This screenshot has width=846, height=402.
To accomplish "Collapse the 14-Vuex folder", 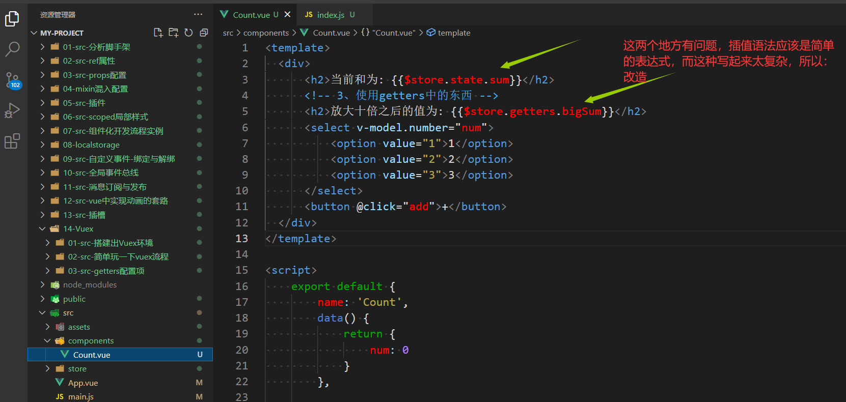I will pos(42,228).
